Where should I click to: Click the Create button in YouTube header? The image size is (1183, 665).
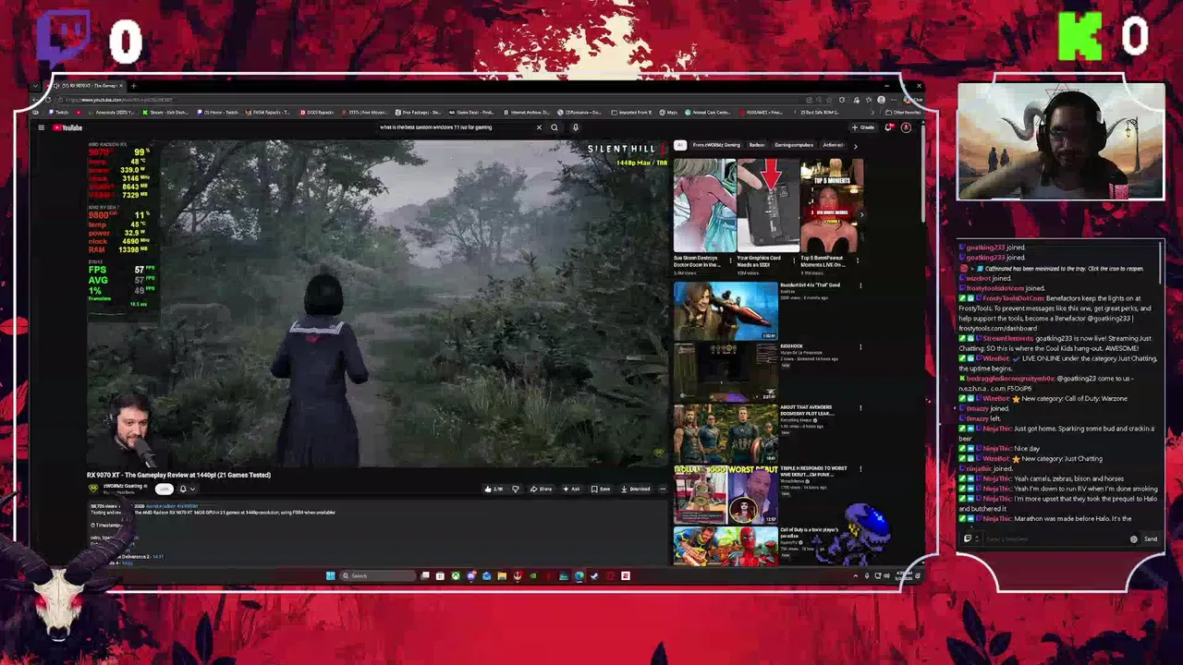865,127
